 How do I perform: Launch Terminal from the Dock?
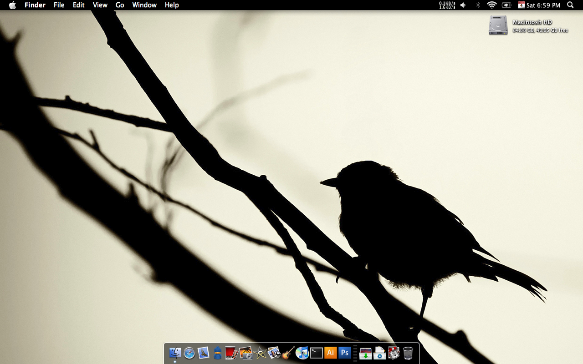(x=317, y=353)
